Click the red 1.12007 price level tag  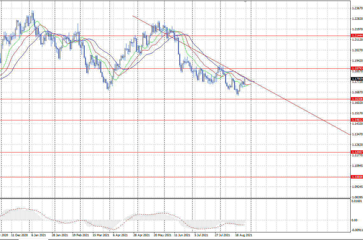click(357, 152)
